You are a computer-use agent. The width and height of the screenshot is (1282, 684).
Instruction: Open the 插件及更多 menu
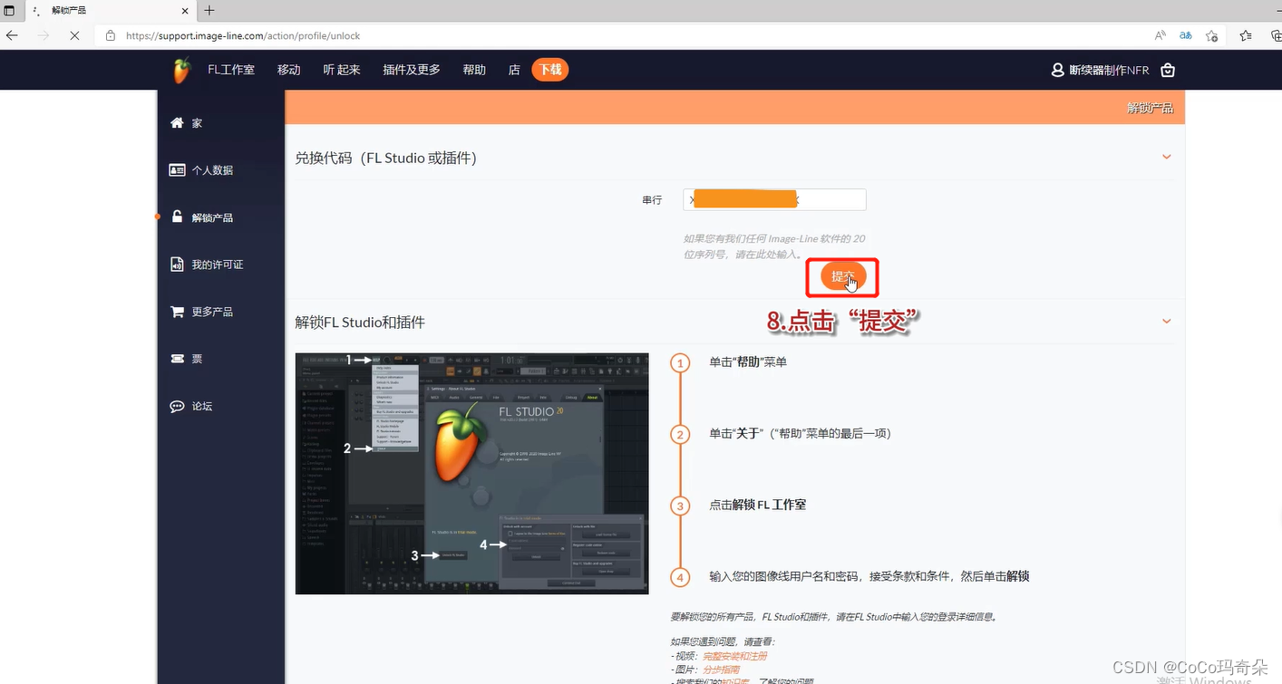pyautogui.click(x=412, y=70)
